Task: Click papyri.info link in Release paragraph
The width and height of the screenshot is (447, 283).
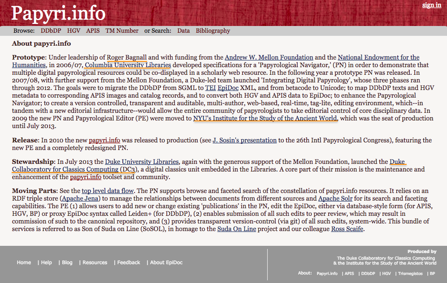Action: point(104,140)
